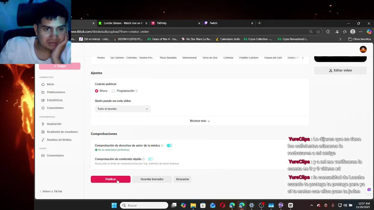Select the Ahora radio button
Viewport: 374px width, 210px height.
click(x=96, y=91)
